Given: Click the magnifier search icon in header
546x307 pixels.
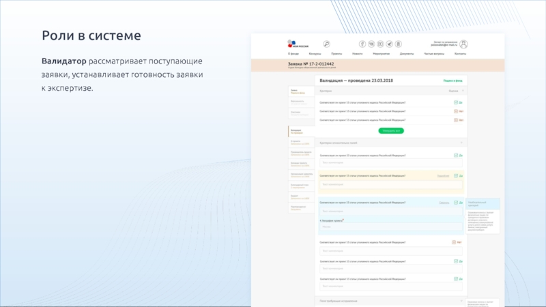Looking at the screenshot, I should pos(326,44).
